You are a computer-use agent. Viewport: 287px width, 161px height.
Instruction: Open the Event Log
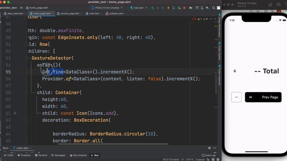(x=209, y=155)
